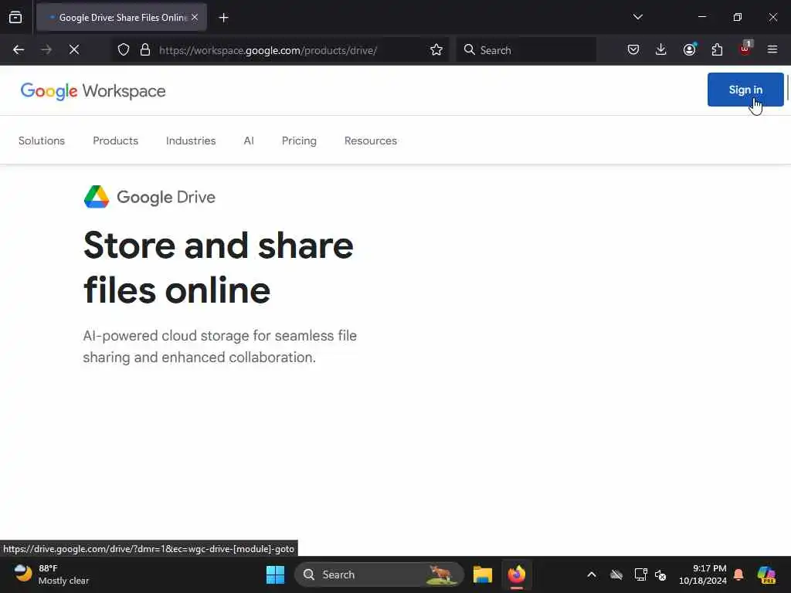The image size is (791, 593).
Task: Click the blue Sign in button
Action: point(745,90)
